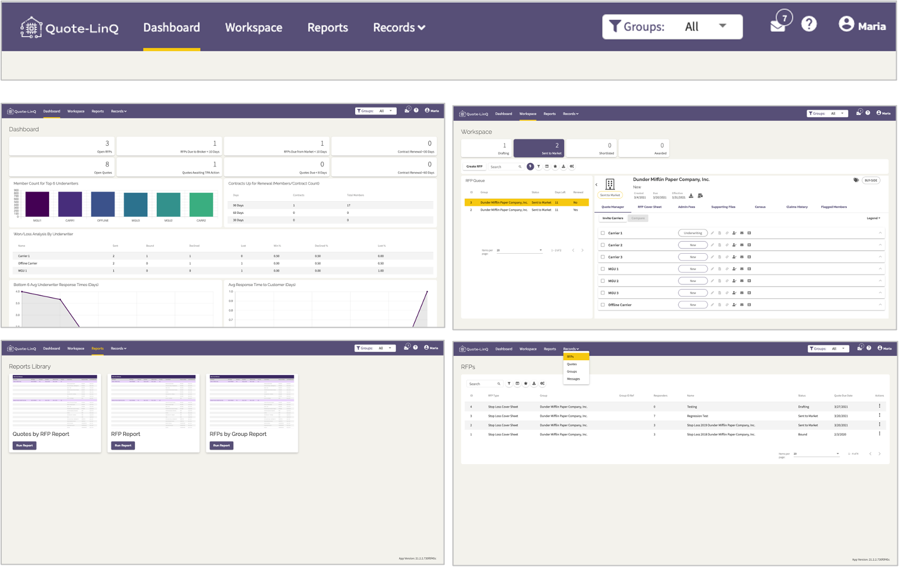899x567 pixels.
Task: Click the Invite Carriers button
Action: tap(613, 218)
